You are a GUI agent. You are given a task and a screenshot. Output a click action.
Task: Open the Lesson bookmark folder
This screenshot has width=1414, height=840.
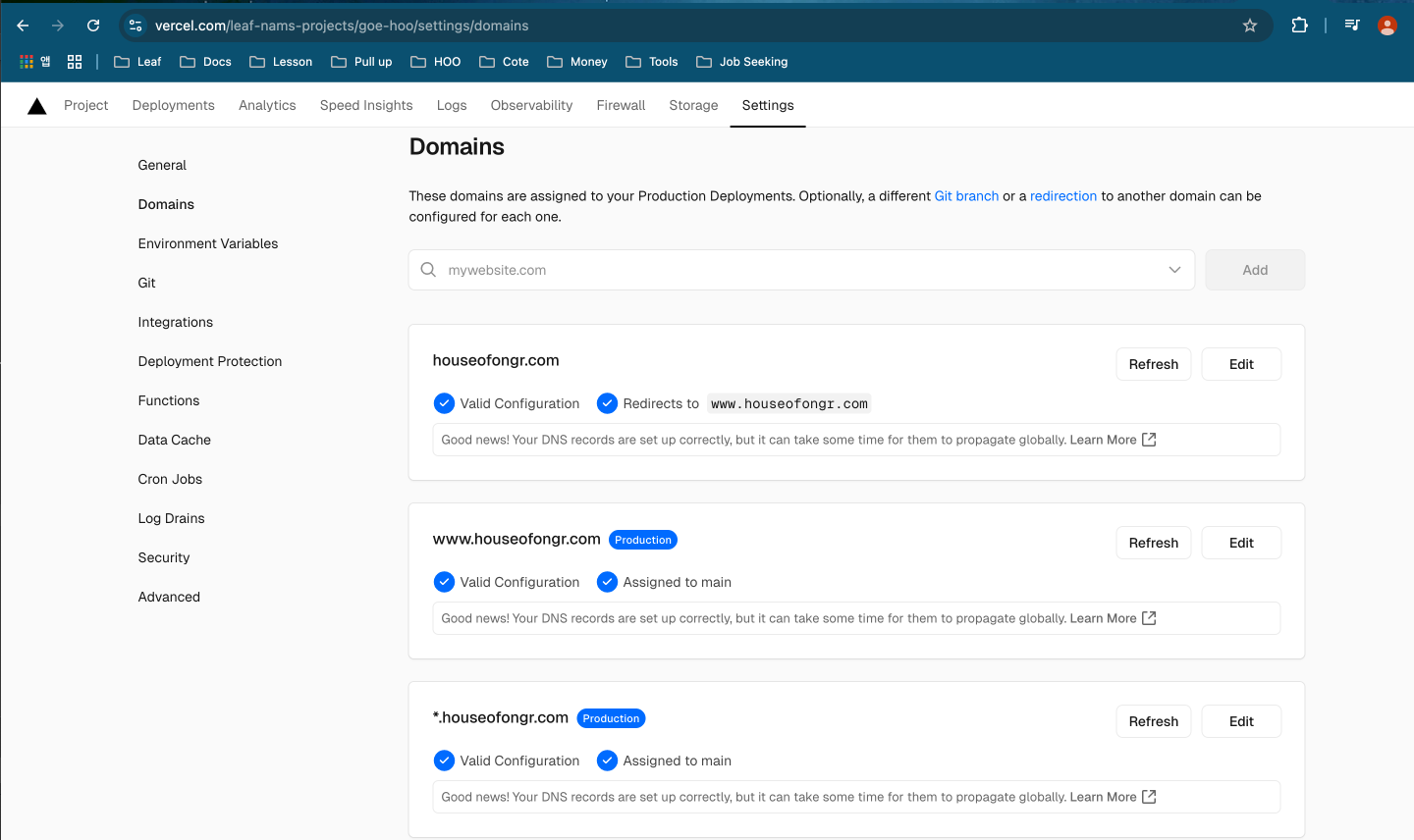point(281,62)
